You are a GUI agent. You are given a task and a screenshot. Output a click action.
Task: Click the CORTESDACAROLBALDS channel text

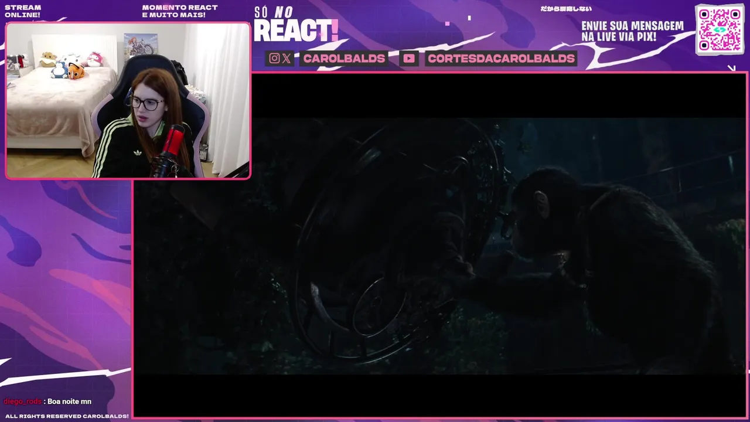[x=501, y=59]
